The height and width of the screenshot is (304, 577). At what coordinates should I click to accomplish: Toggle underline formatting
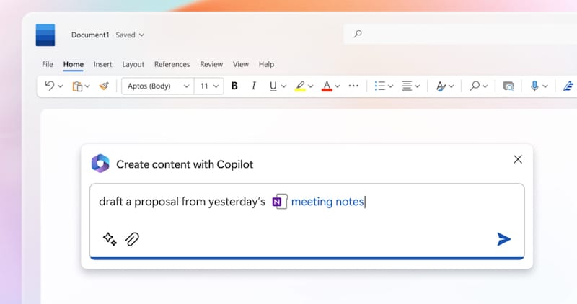tap(273, 86)
